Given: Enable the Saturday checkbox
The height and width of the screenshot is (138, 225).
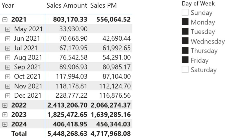Looking at the screenshot, I should coord(185,70).
